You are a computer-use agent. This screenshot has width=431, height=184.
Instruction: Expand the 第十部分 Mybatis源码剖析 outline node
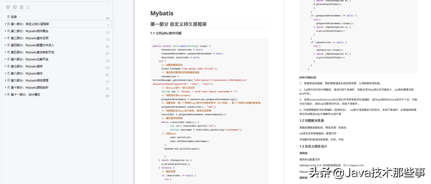coord(6,87)
